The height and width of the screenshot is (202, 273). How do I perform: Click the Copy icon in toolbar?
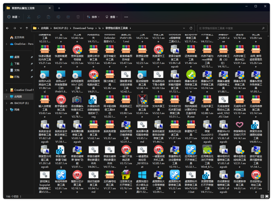[x=39, y=17]
